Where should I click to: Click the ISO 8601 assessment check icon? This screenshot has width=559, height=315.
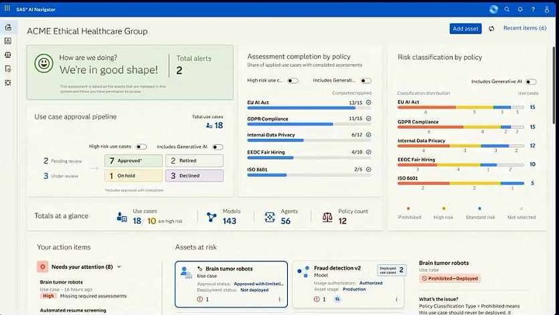pyautogui.click(x=369, y=169)
